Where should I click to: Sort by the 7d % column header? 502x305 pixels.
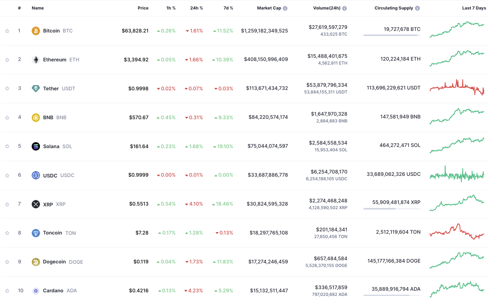click(228, 8)
